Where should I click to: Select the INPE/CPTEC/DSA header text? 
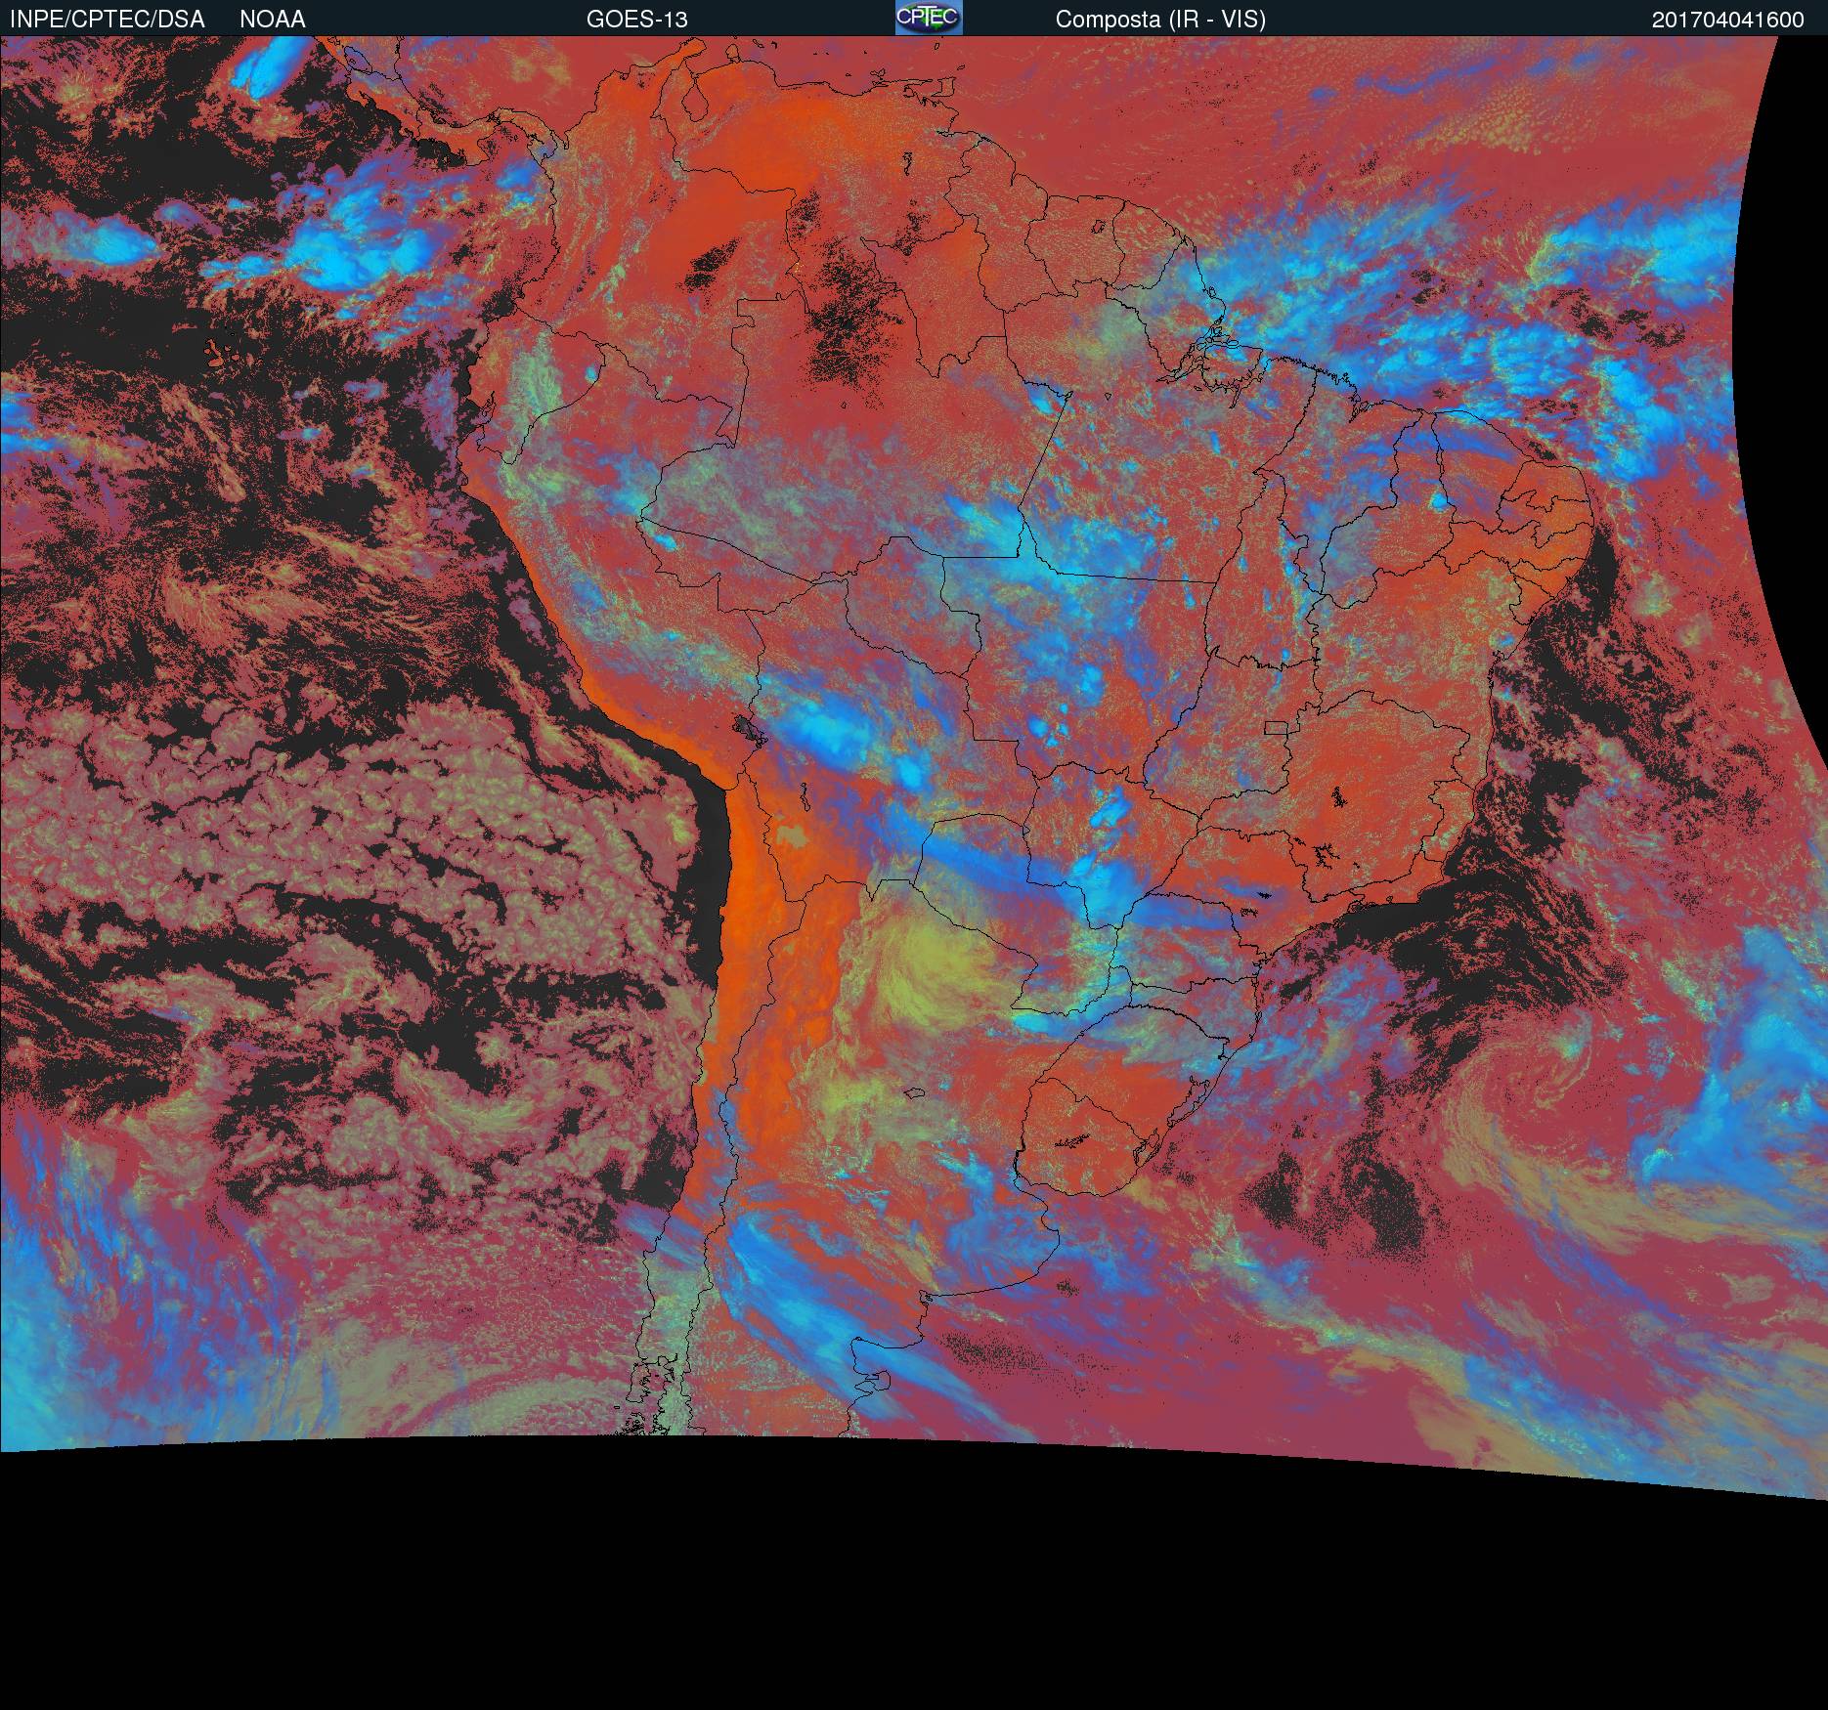tap(107, 20)
